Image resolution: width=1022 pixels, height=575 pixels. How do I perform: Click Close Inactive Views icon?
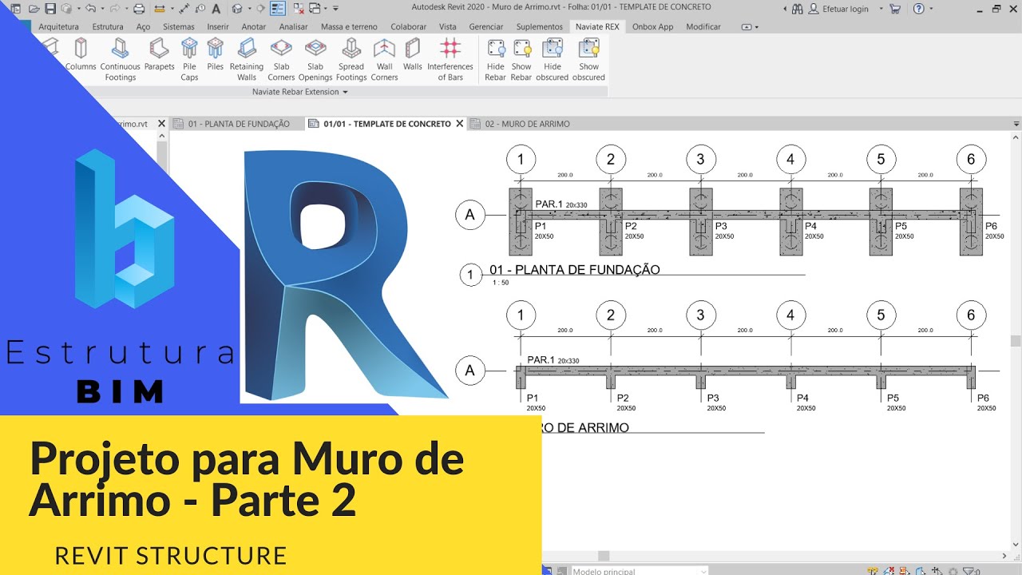[299, 9]
